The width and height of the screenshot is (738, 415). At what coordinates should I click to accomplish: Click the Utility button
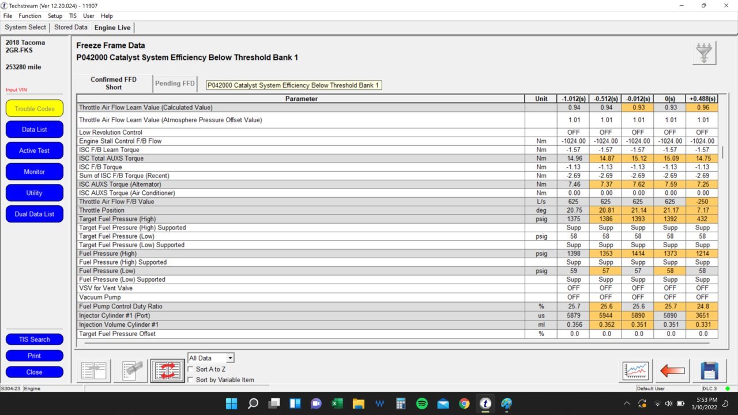35,193
